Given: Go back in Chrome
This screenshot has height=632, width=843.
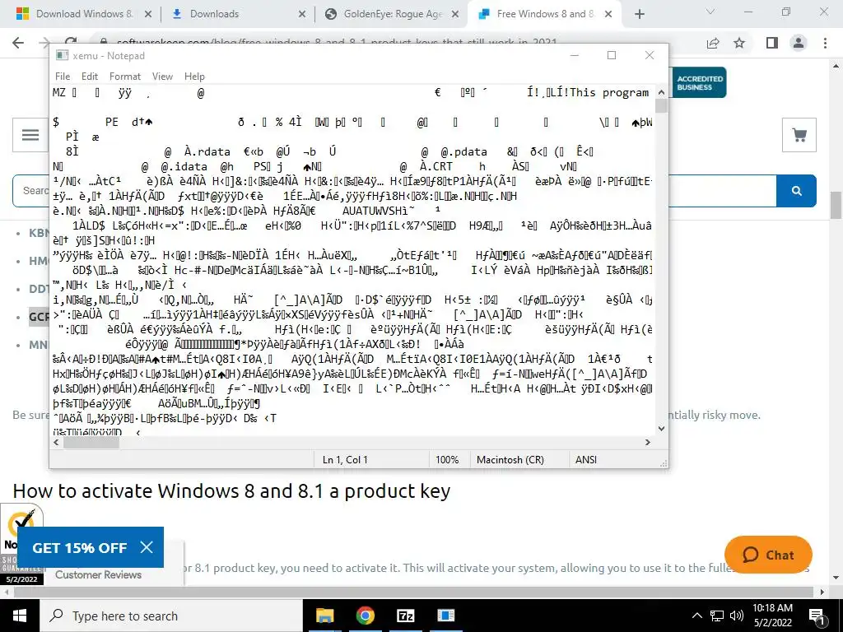Looking at the screenshot, I should [18, 43].
